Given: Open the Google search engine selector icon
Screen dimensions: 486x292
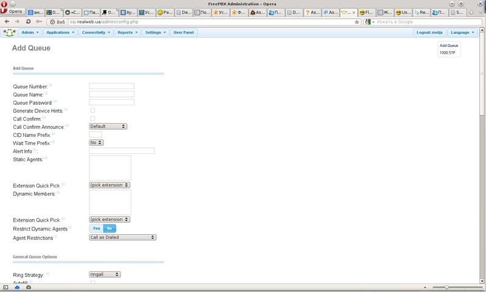Looking at the screenshot, I should pyautogui.click(x=369, y=22).
